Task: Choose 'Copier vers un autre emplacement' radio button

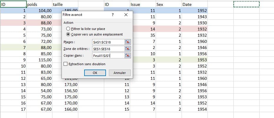Action: coord(69,34)
